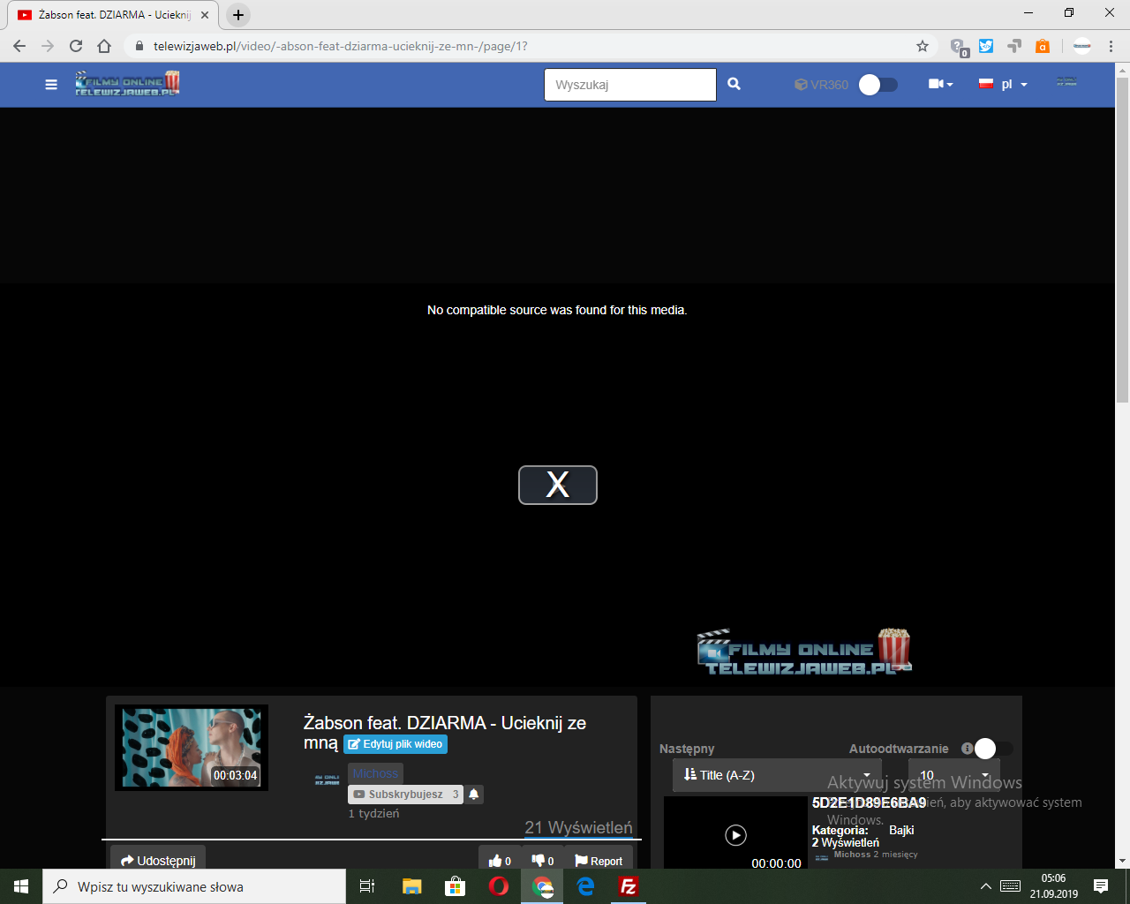Reload the page

76,46
